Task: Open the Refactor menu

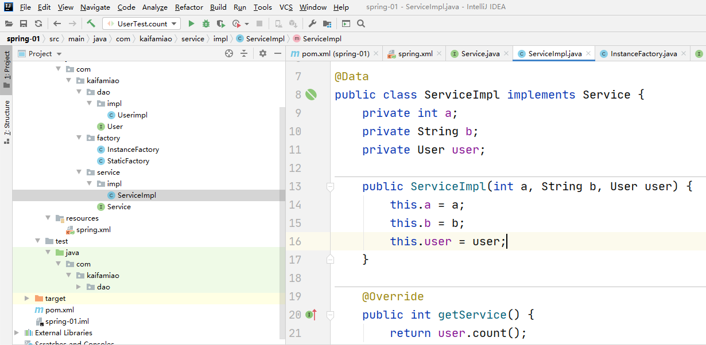Action: (x=189, y=7)
